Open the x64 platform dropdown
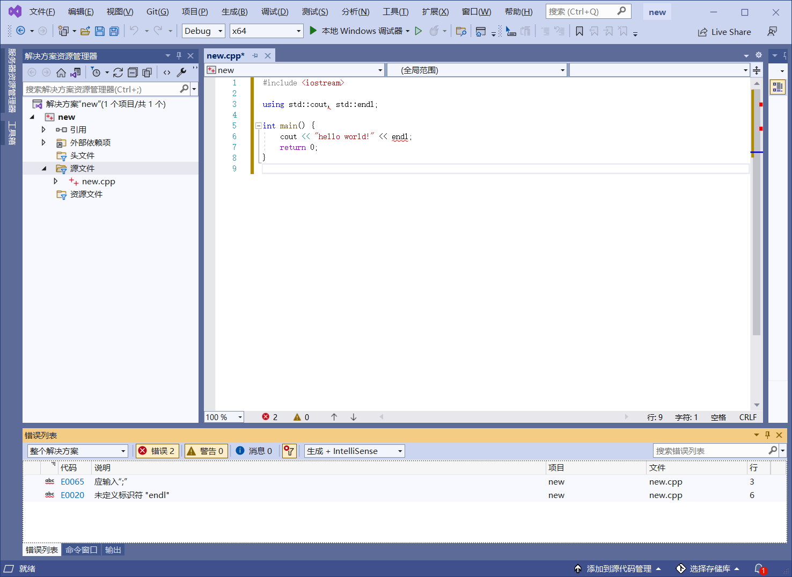 pos(267,31)
